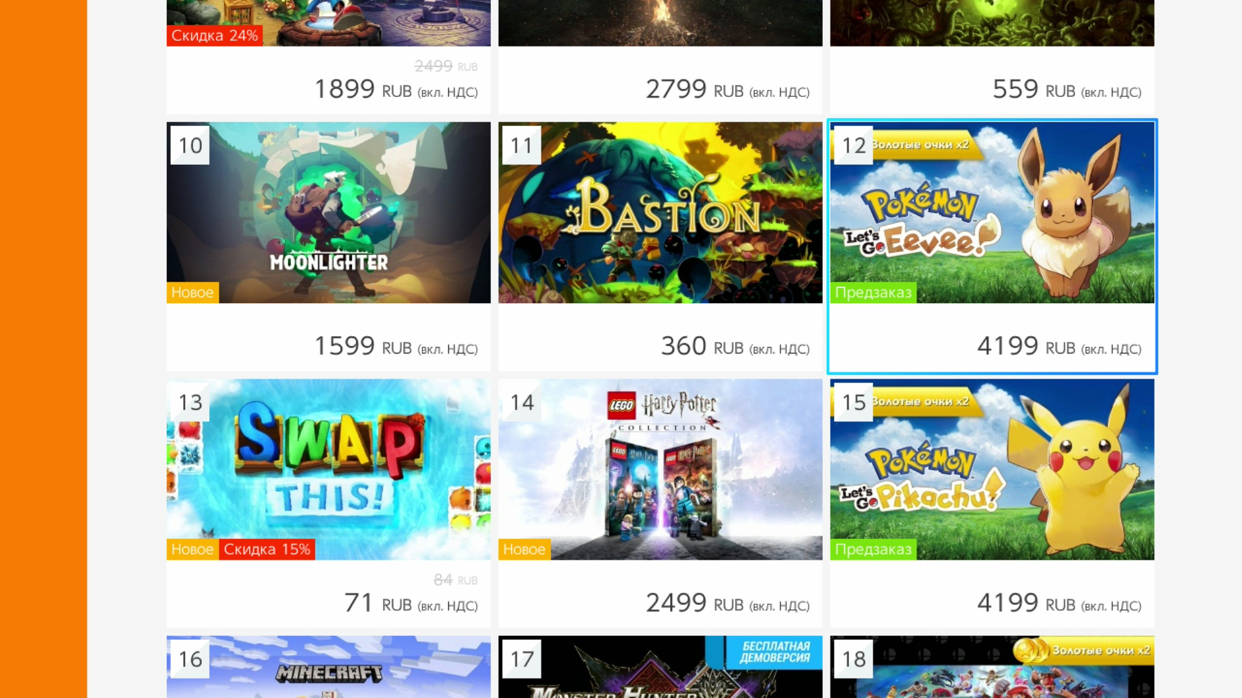Click the Золотые очки x2 Pikachu banner
Screen dimensions: 1242x698
click(921, 402)
